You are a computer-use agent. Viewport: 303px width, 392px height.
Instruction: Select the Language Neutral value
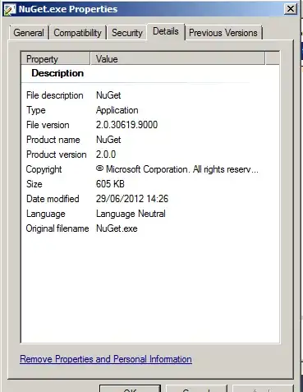point(131,214)
